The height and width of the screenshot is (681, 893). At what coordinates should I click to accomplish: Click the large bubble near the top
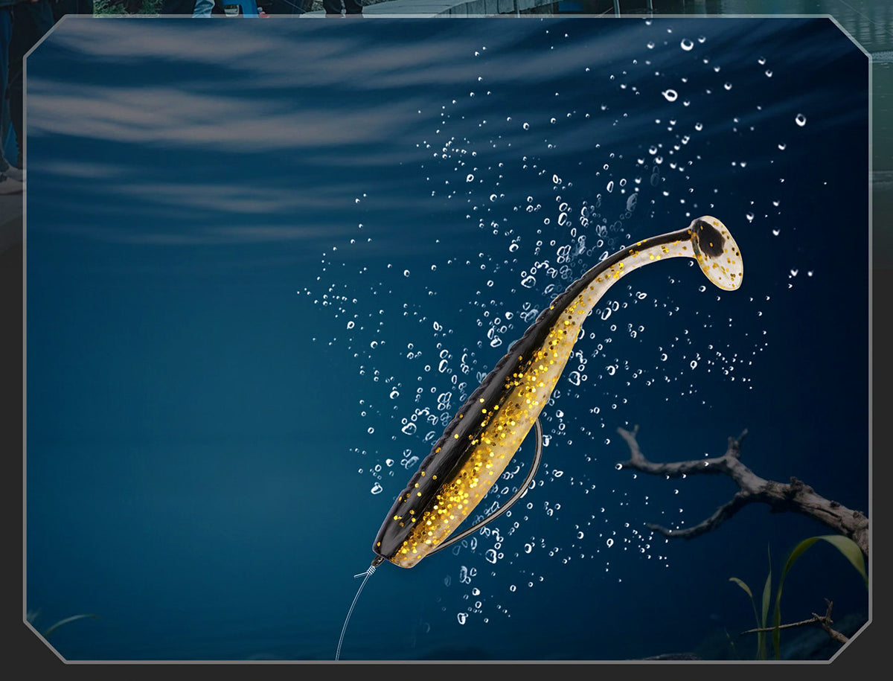coord(670,95)
